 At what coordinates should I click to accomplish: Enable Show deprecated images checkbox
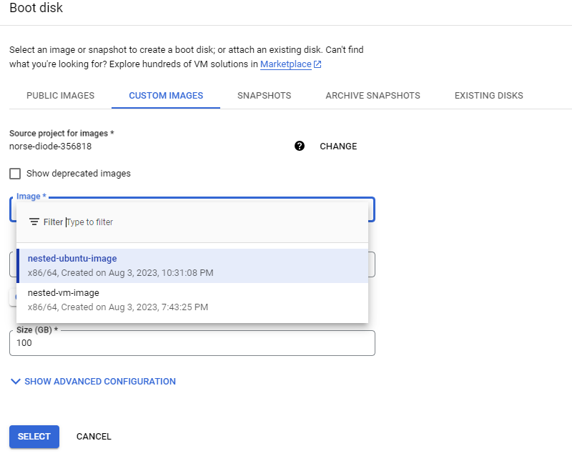coord(15,174)
